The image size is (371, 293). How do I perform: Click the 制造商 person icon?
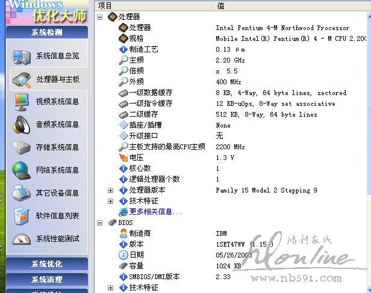[x=123, y=233]
